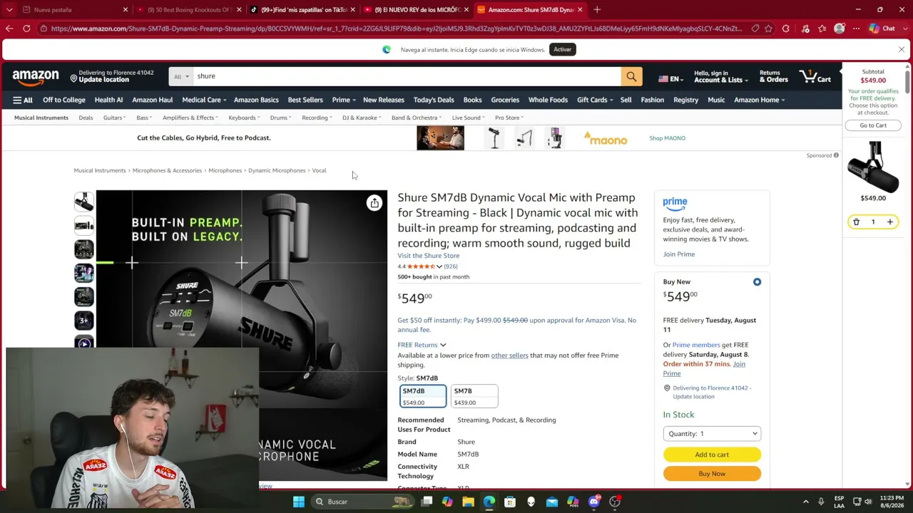913x513 pixels.
Task: Click the Add to cart button
Action: 712,455
